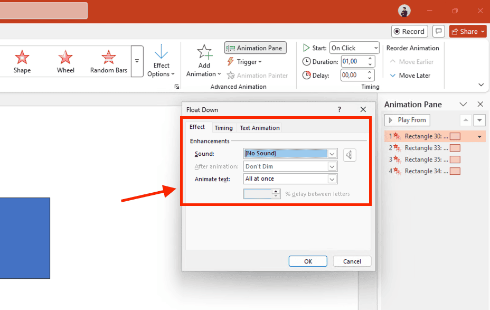This screenshot has height=310, width=490.
Task: Open the Animate text dropdown
Action: (332, 179)
